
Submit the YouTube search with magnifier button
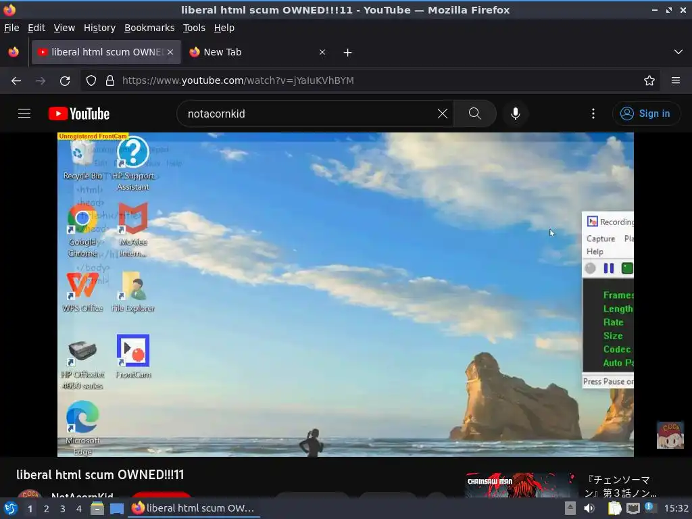475,114
